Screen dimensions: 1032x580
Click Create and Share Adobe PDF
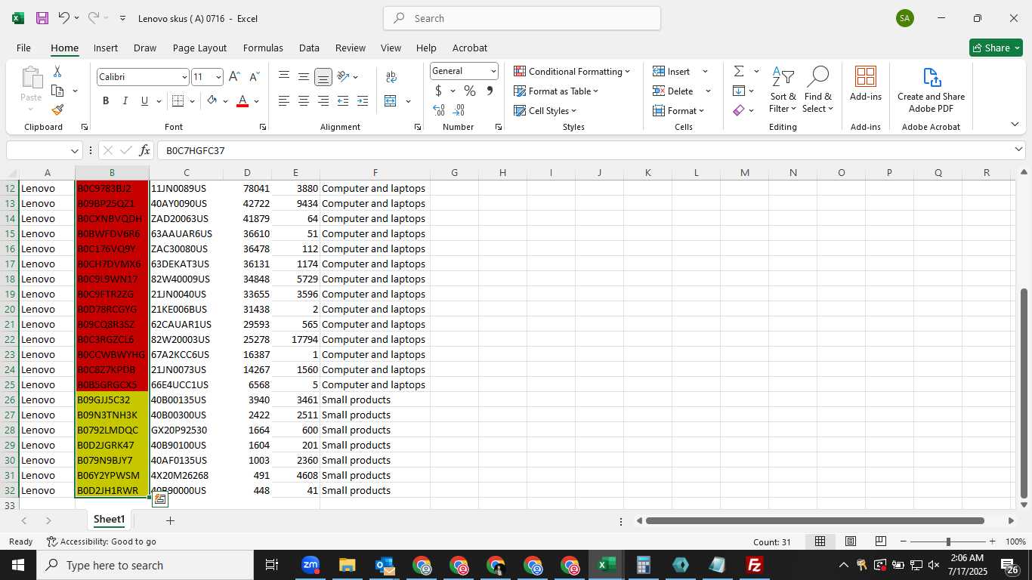931,90
